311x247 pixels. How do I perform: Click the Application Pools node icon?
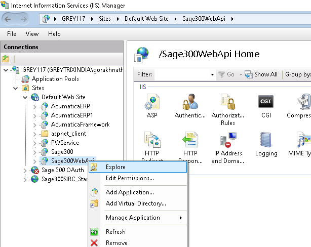(25, 79)
